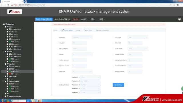Switch to Batch Setting (KN519) tab
The width and height of the screenshot is (183, 103).
62,19
